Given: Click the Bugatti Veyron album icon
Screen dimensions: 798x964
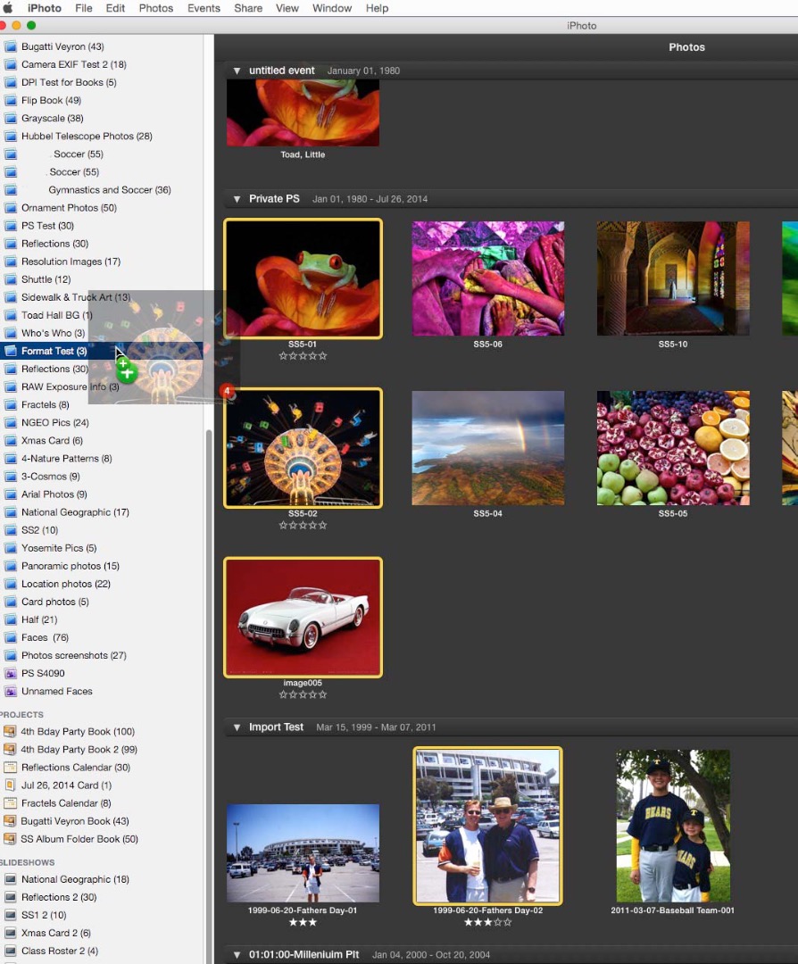Looking at the screenshot, I should (x=11, y=46).
